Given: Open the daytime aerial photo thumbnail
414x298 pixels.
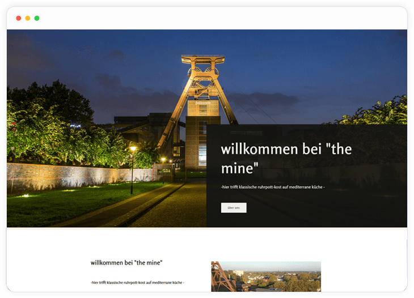Looking at the screenshot, I should (x=265, y=276).
